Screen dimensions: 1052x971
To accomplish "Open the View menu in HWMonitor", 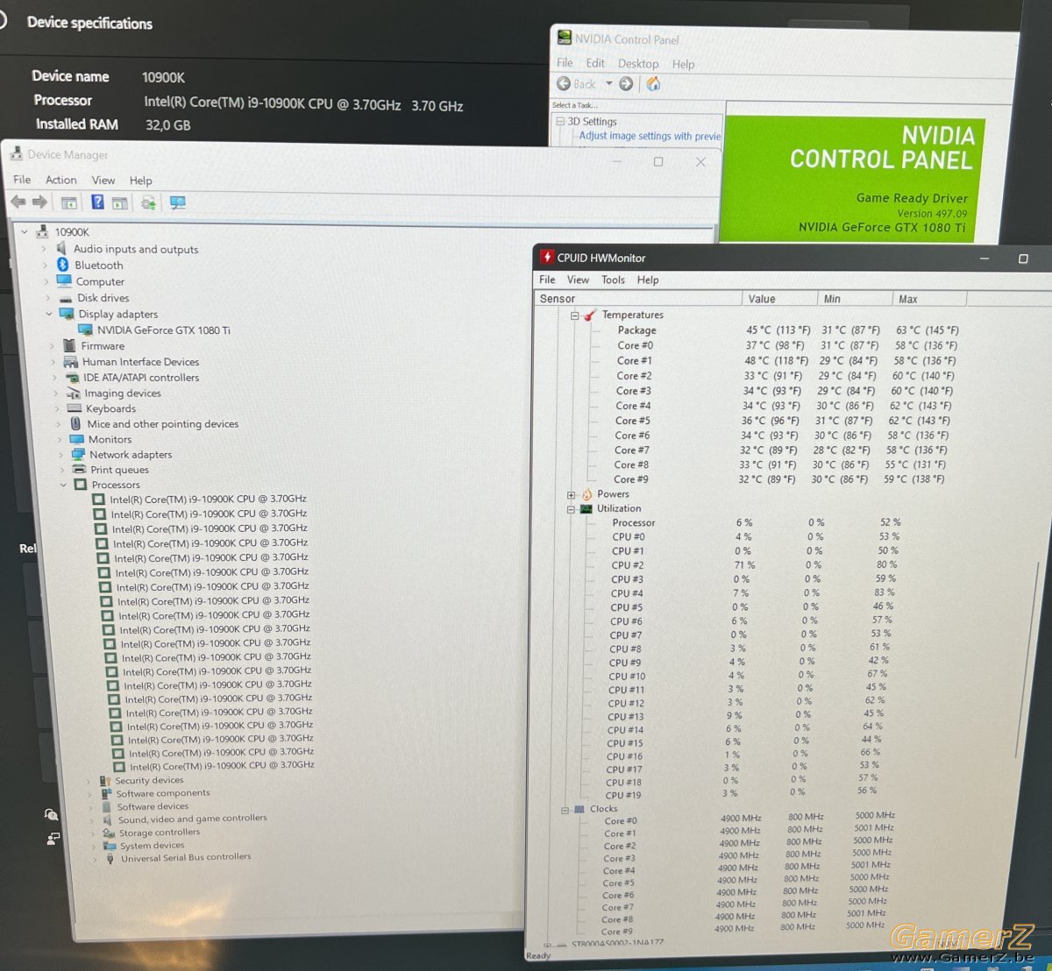I will pyautogui.click(x=579, y=280).
